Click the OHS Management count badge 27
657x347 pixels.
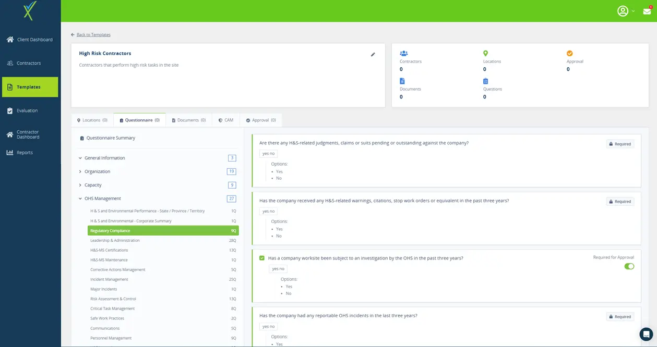[x=232, y=199]
